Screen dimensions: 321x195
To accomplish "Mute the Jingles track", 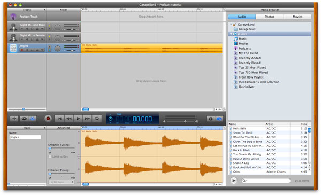I will pyautogui.click(x=27, y=50).
